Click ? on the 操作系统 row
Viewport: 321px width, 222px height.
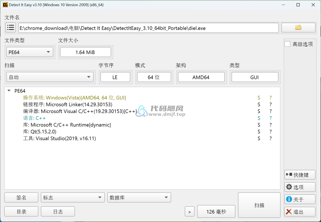(x=271, y=98)
